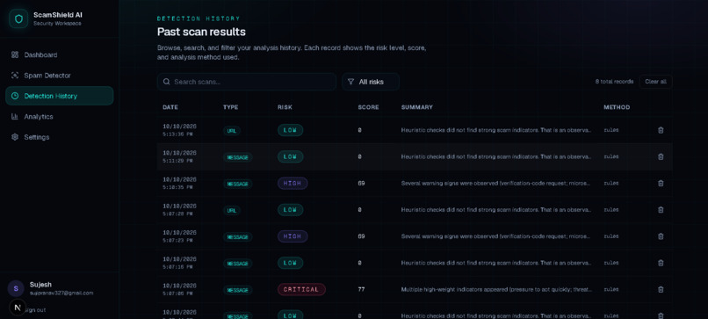
Task: Click the URL type tag at 5:07:28 PM
Action: pos(232,211)
